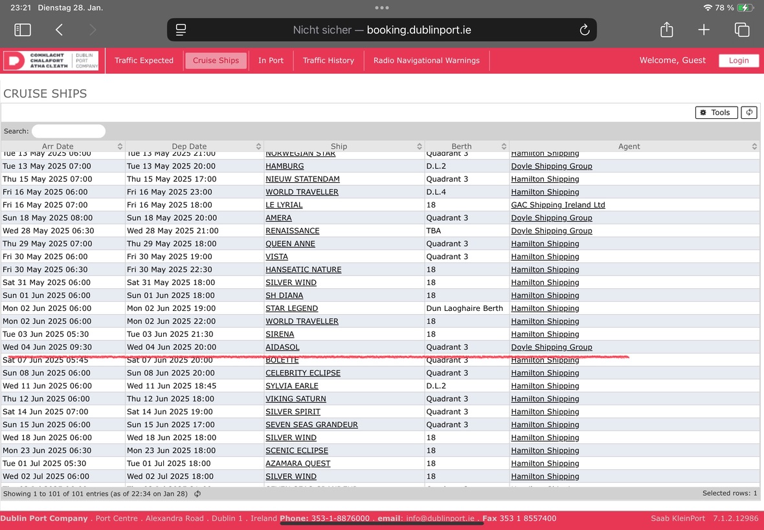Click the Dublin Port Company logo
This screenshot has width=764, height=530.
pos(51,61)
